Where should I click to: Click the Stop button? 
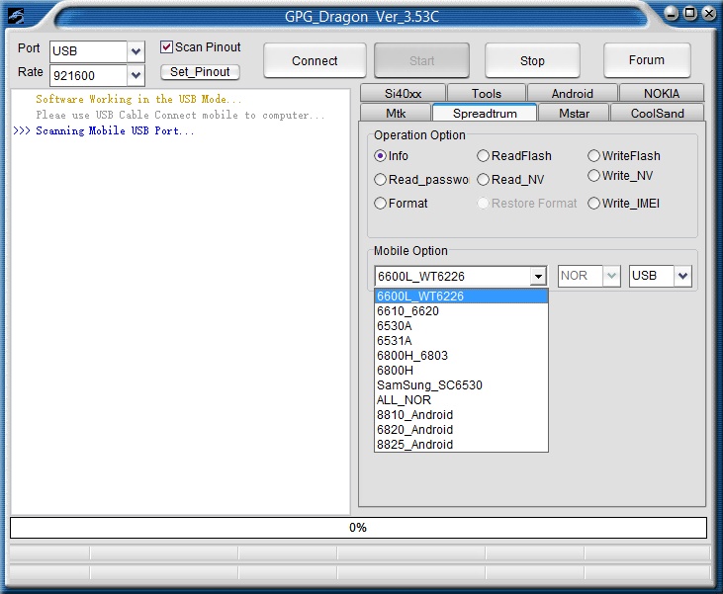click(x=532, y=60)
